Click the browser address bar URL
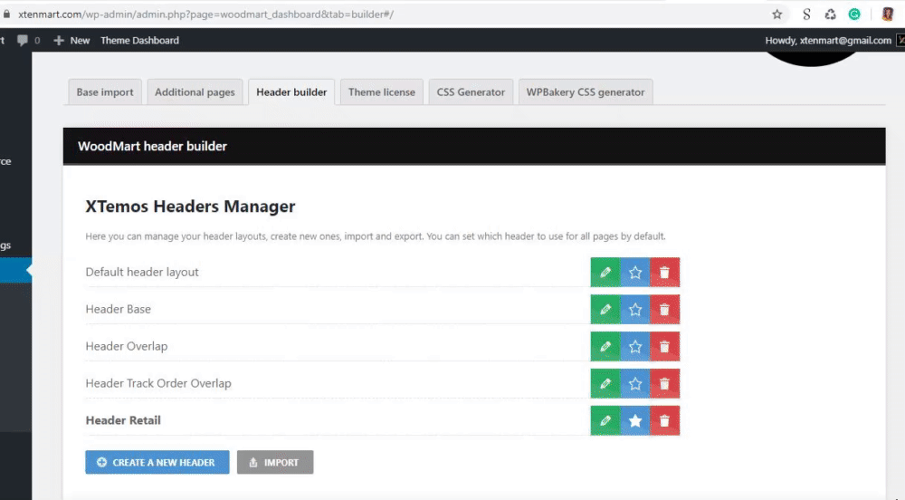The image size is (905, 500). pyautogui.click(x=205, y=14)
